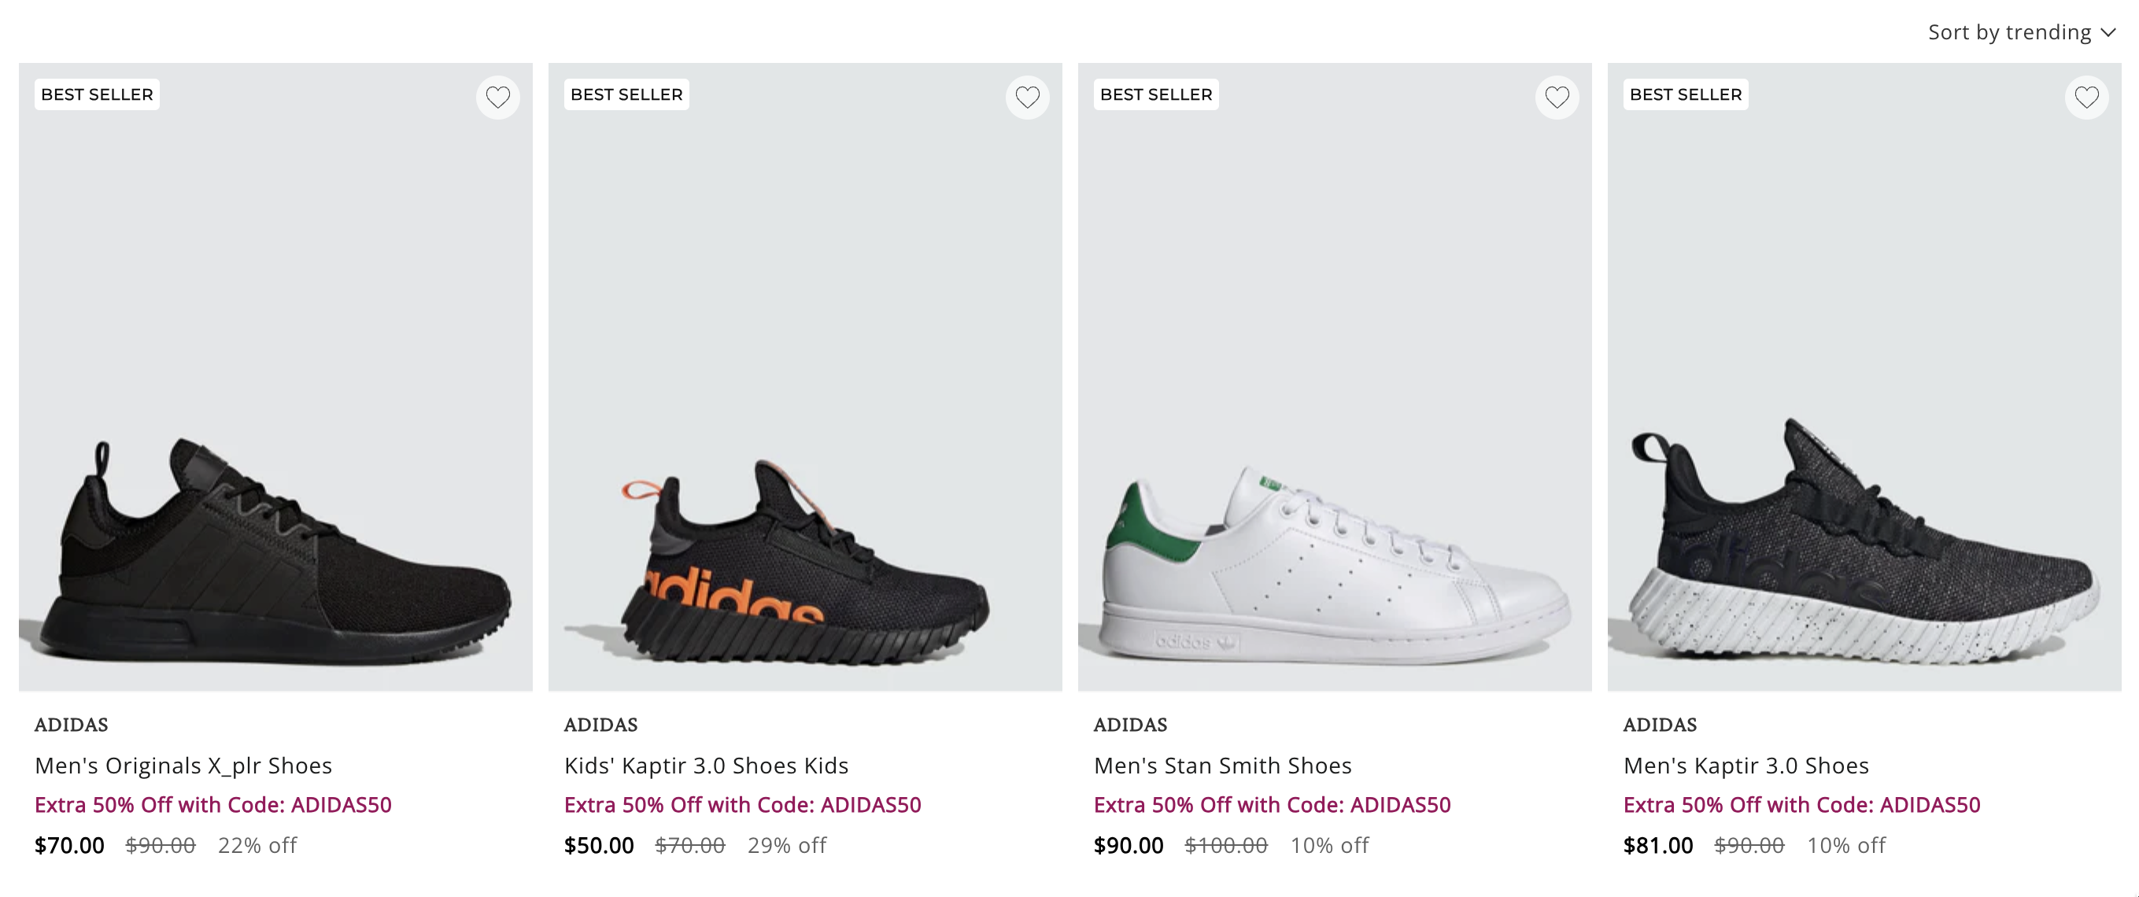Open Men's Stan Smith Shoes product page
This screenshot has height=897, width=2139.
coord(1222,766)
